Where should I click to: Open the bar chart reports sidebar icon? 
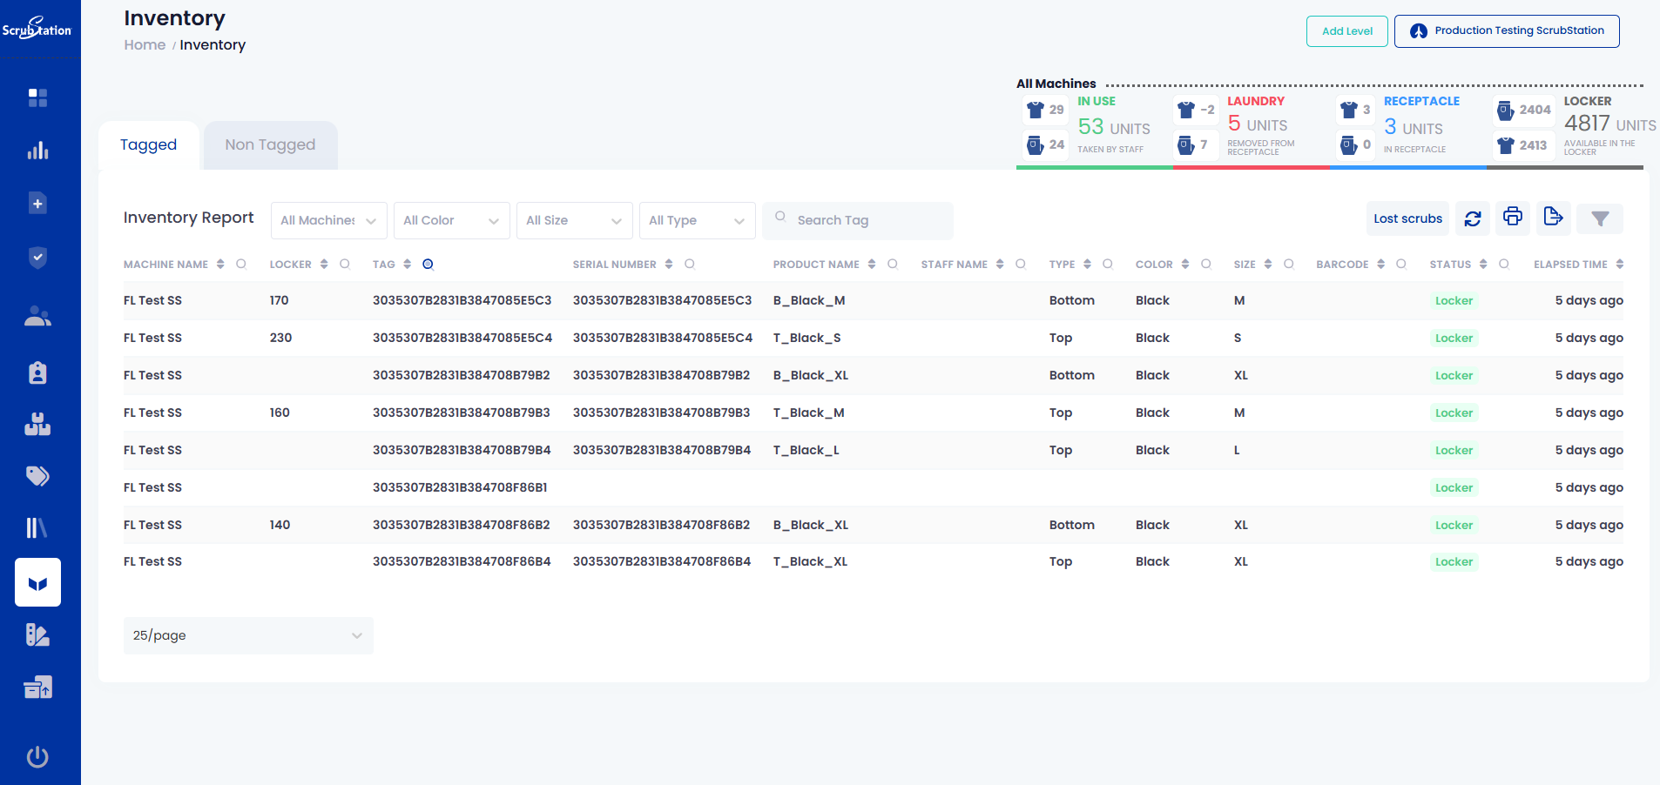pyautogui.click(x=37, y=151)
